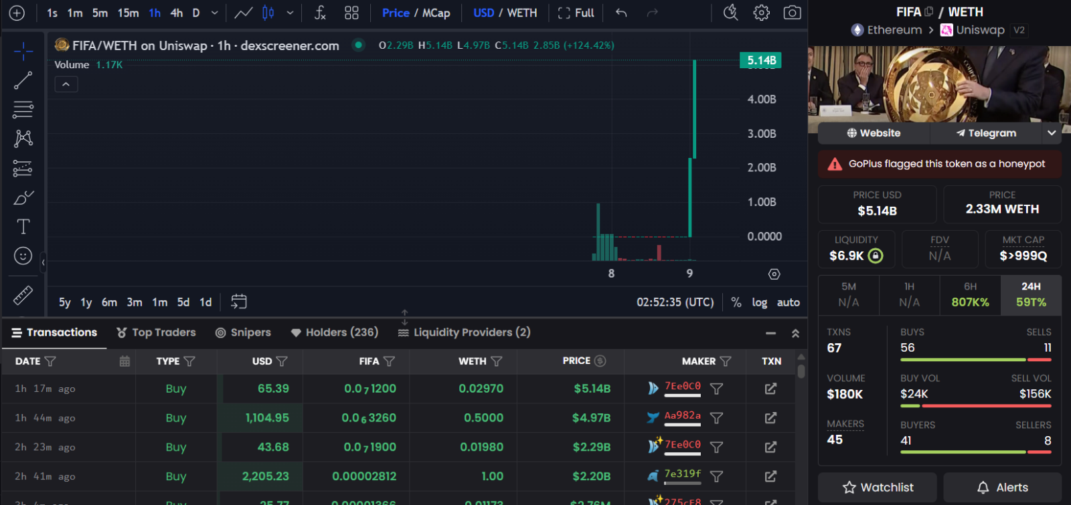Collapse the Volume indicator legend chevron
1071x505 pixels.
tap(66, 84)
